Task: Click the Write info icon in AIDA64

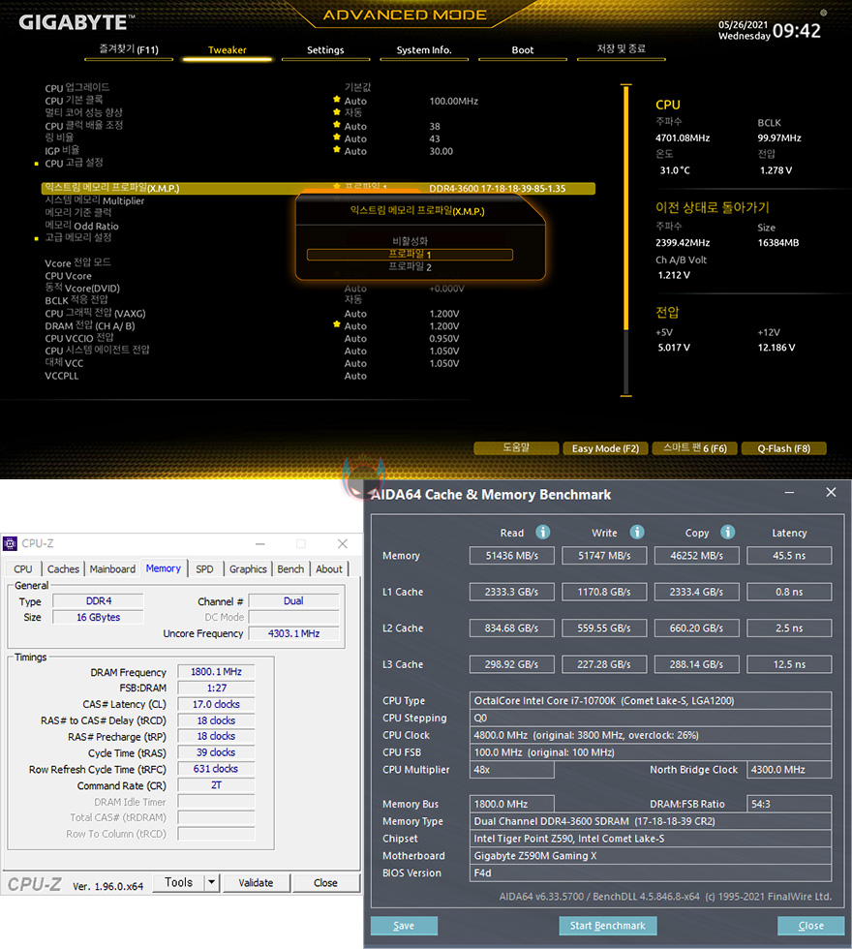Action: click(637, 532)
